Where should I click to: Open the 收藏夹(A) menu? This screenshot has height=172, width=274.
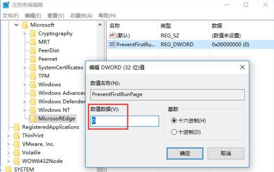81,16
